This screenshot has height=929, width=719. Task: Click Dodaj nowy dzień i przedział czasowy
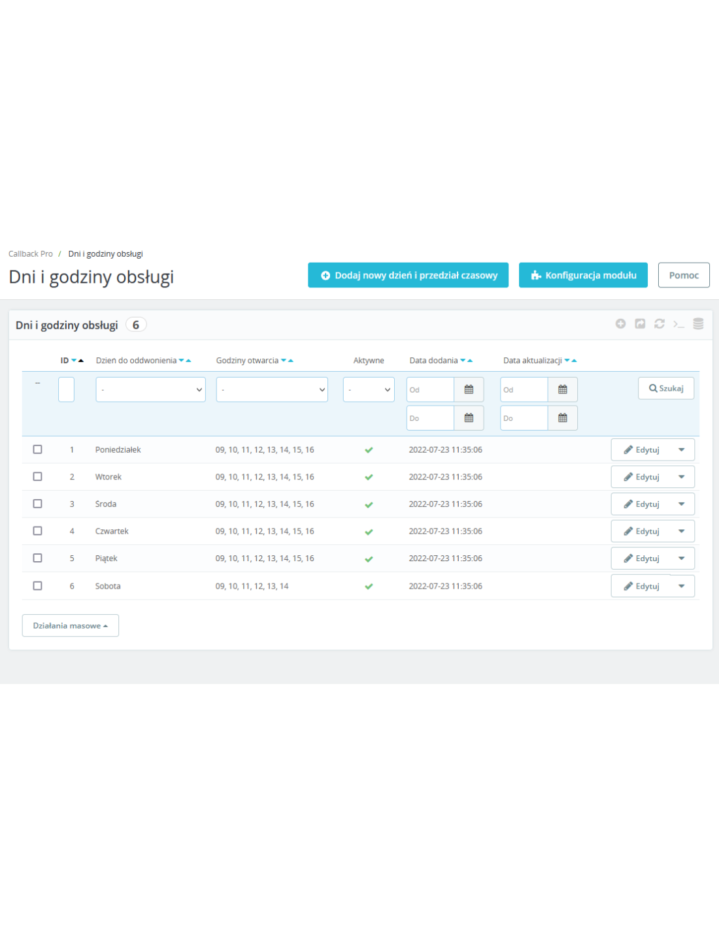pos(409,275)
